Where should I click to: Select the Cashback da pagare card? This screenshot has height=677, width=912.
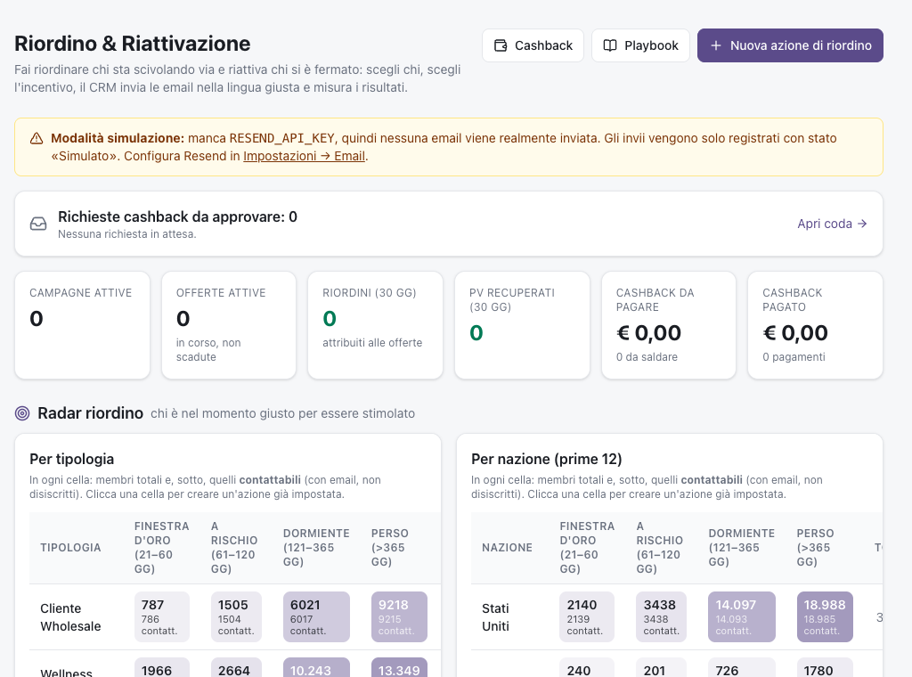click(669, 325)
